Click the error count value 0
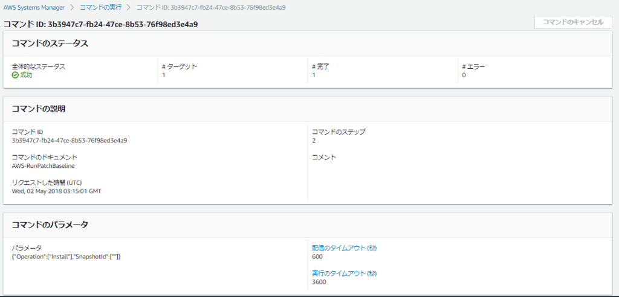Image resolution: width=619 pixels, height=297 pixels. (464, 75)
